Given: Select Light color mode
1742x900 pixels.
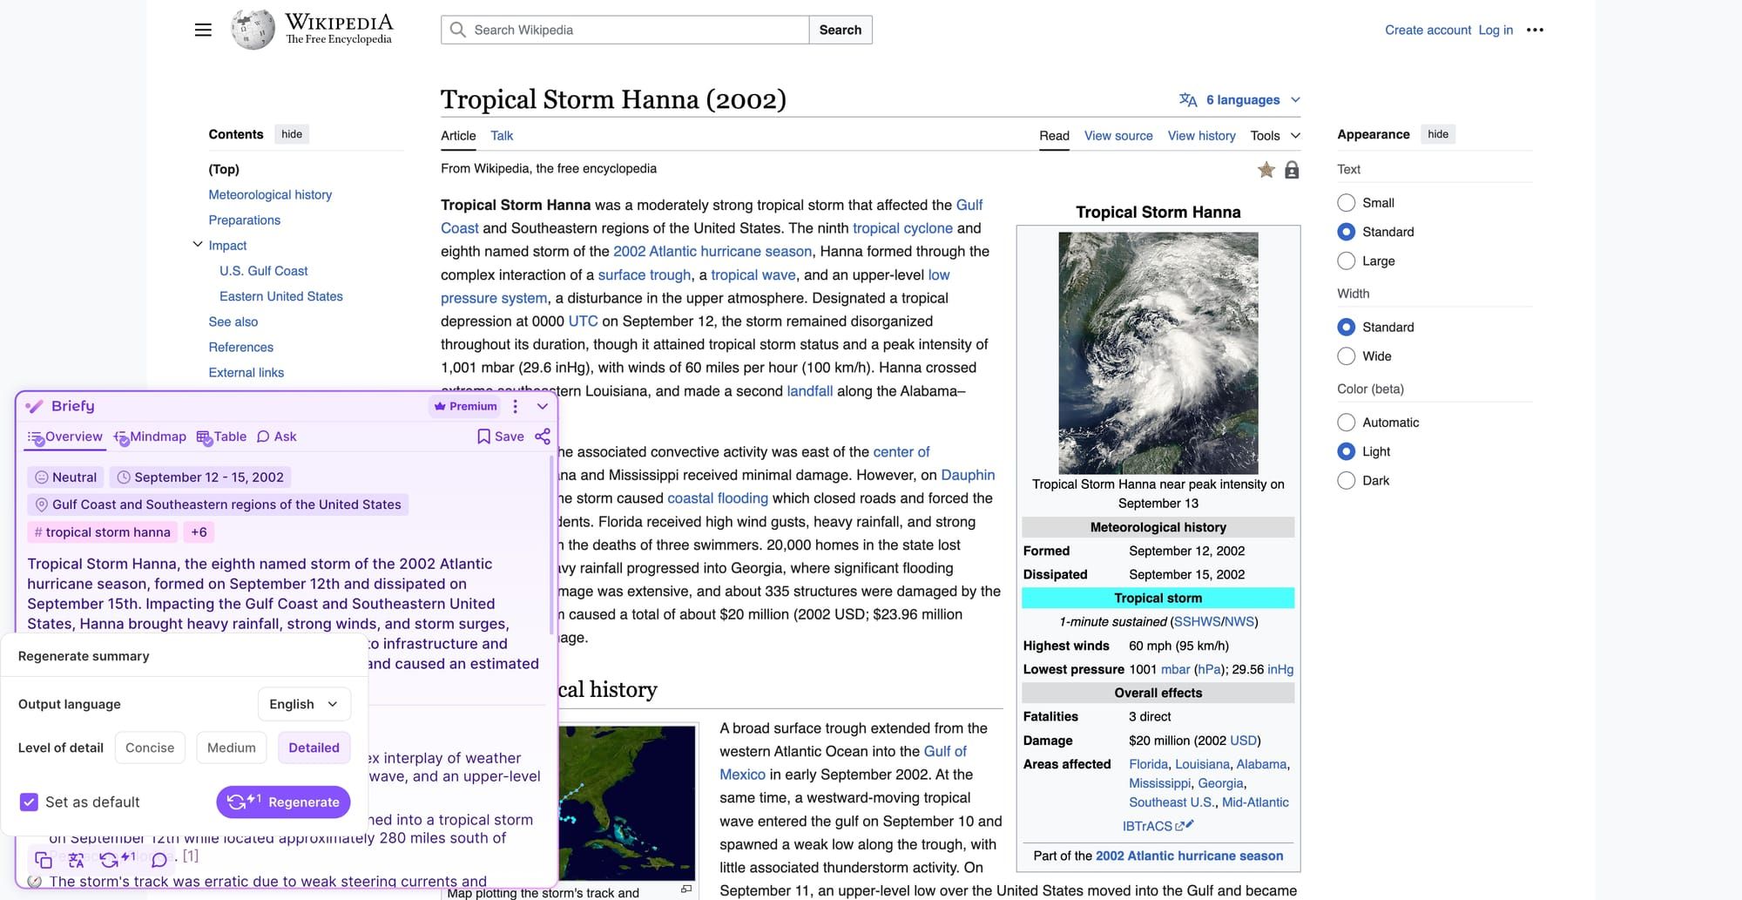Looking at the screenshot, I should pos(1346,451).
